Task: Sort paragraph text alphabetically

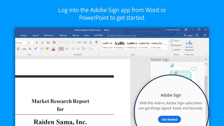Action: 91,42
